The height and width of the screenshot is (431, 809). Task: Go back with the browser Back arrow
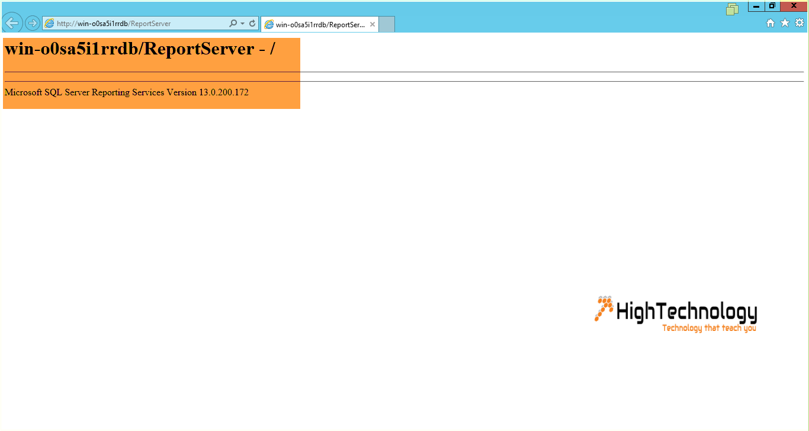[12, 23]
